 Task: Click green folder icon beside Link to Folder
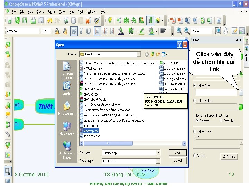241,107
